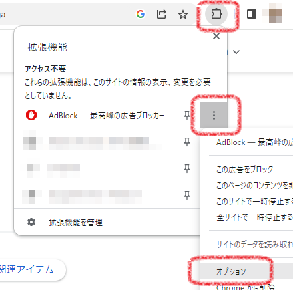Toggle the pin for the fourth extension
293x290 pixels.
187,195
